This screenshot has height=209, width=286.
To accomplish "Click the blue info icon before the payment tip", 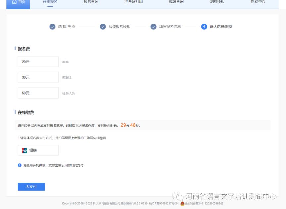I will point(19,165).
